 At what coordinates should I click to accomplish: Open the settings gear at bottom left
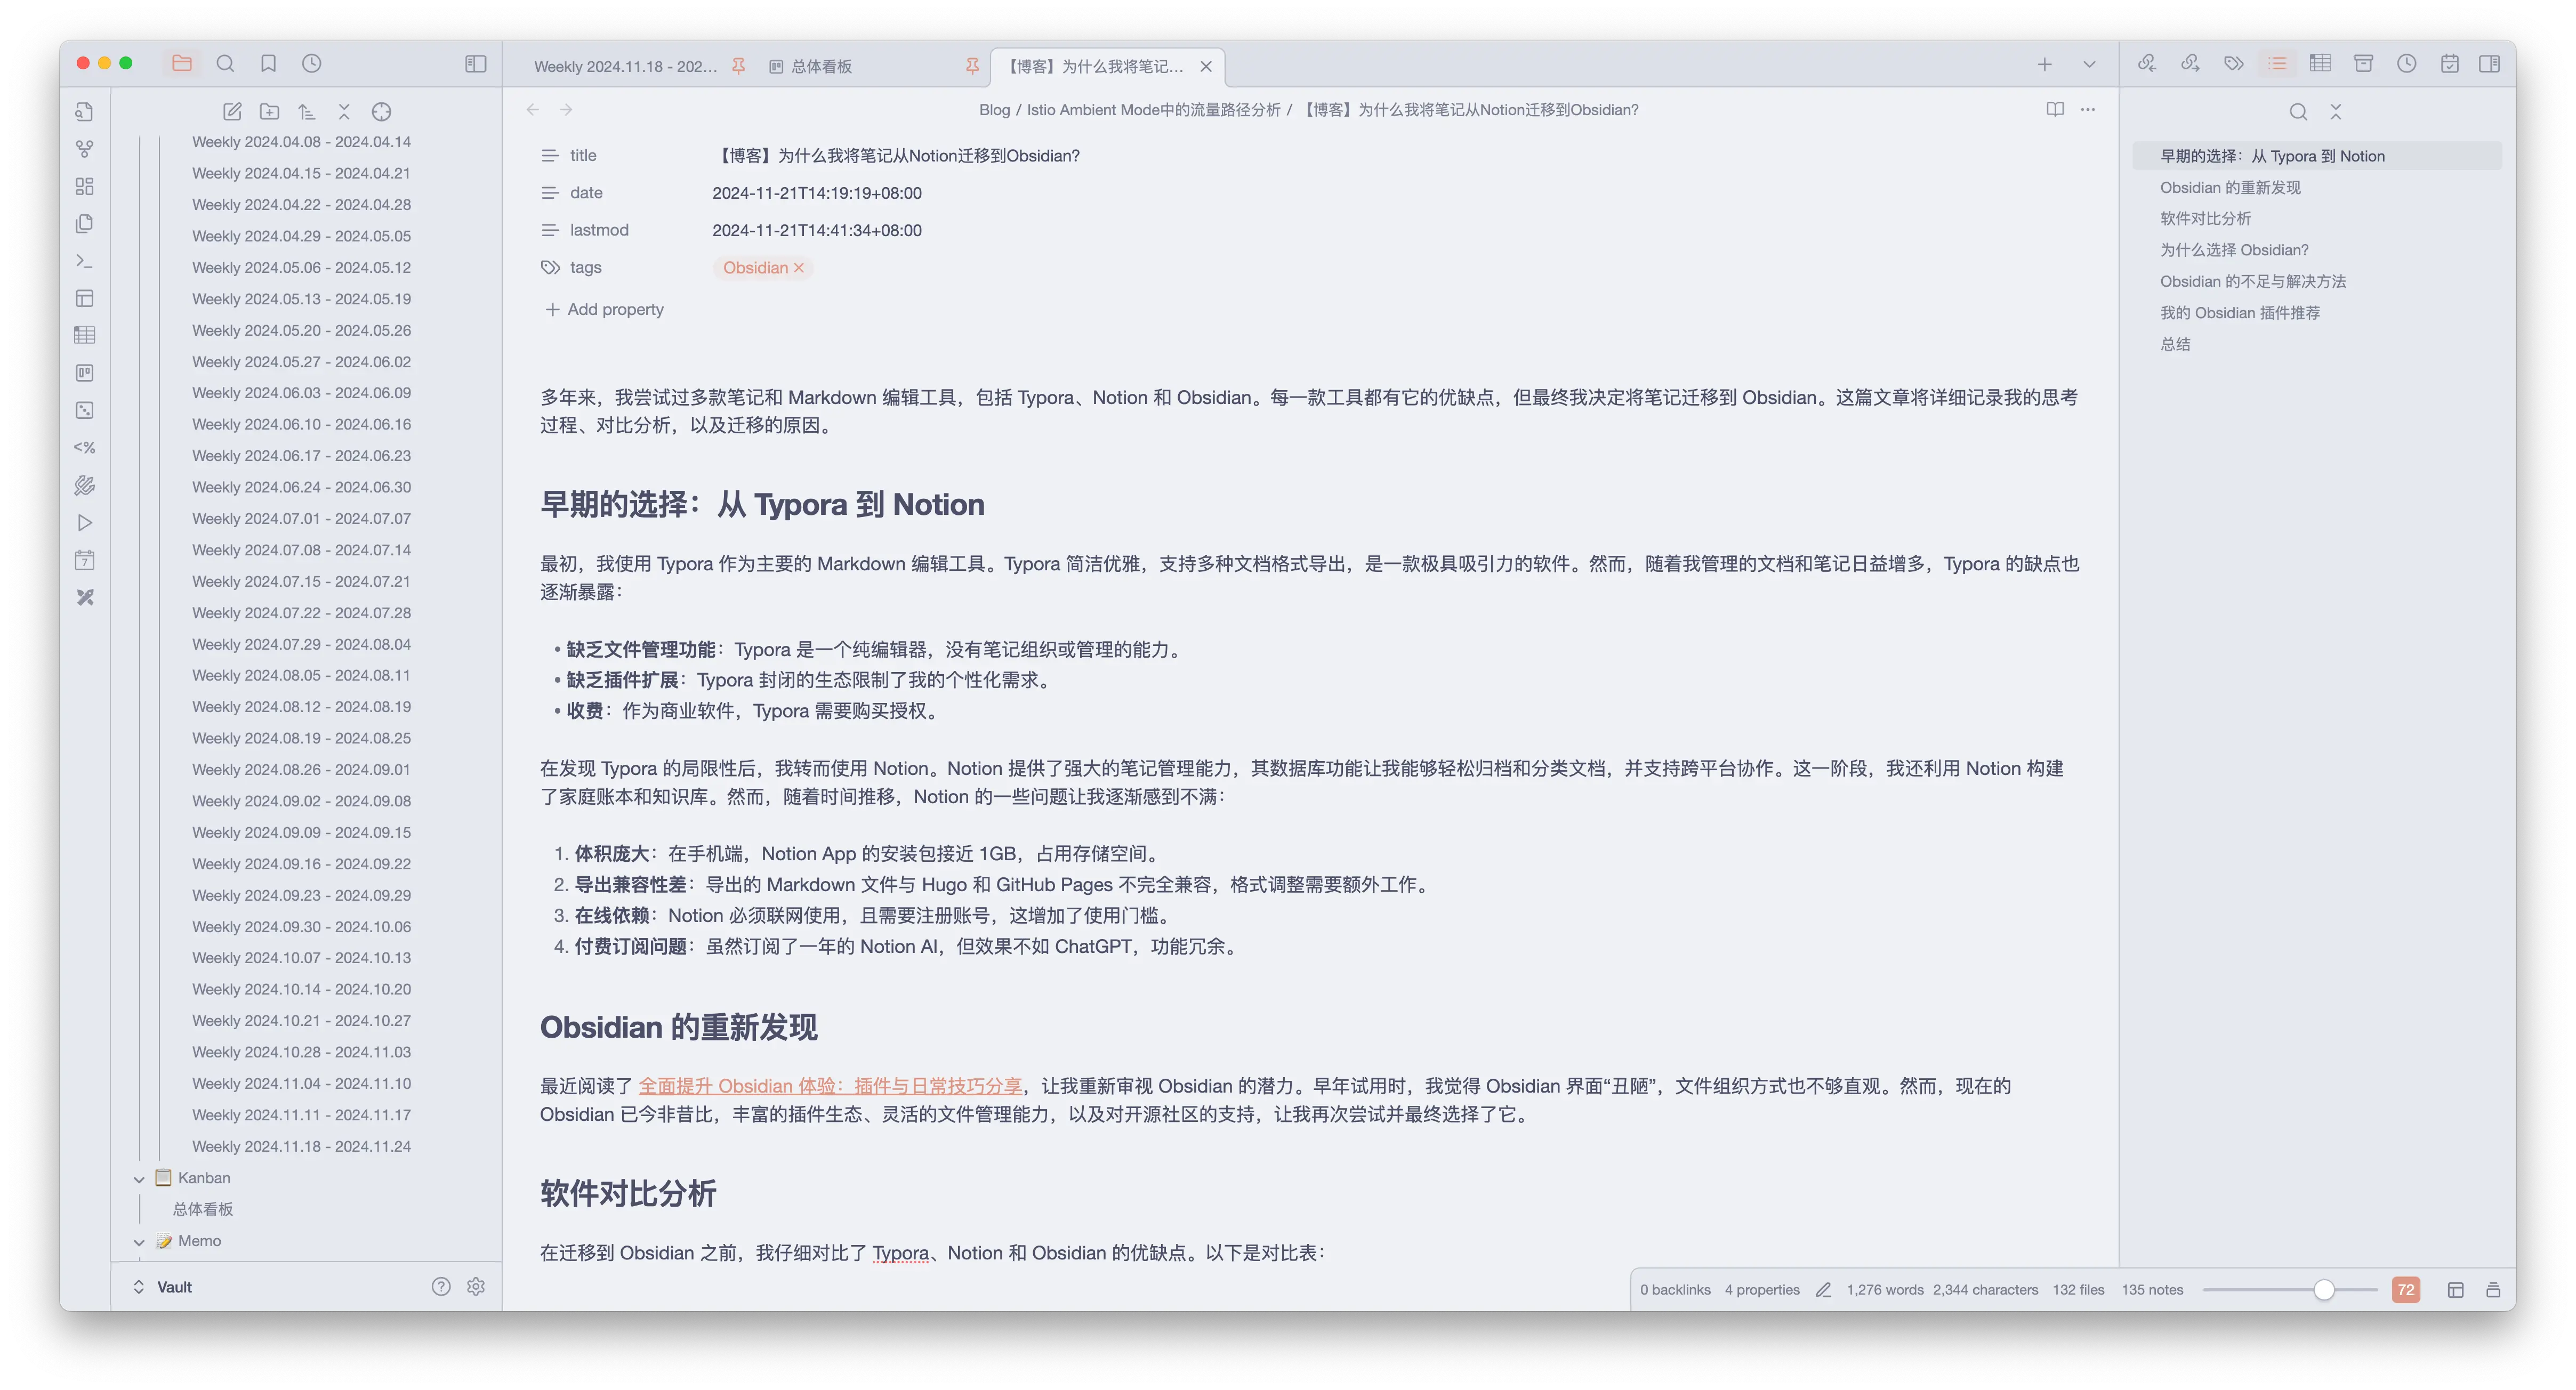(476, 1287)
